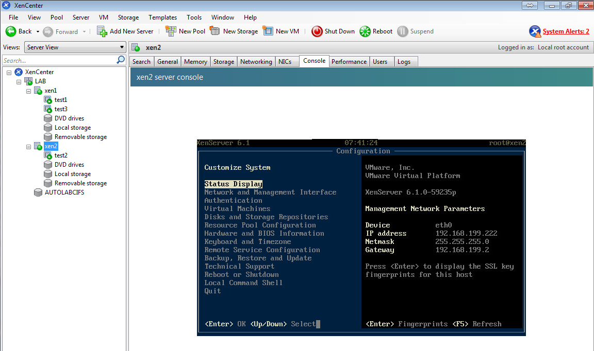The image size is (594, 351).
Task: Click the Add New Server toolbar icon
Action: click(x=102, y=31)
